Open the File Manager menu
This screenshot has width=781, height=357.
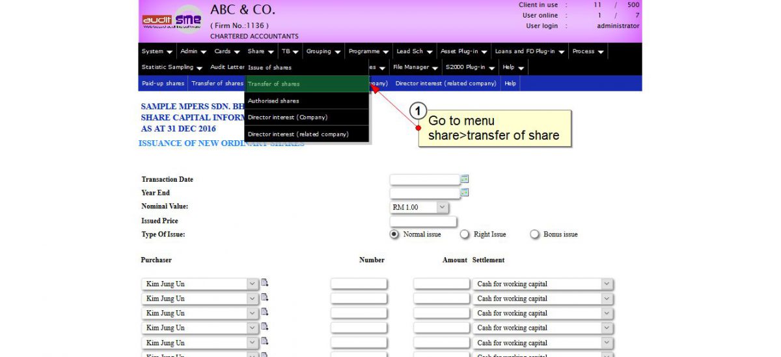[415, 68]
